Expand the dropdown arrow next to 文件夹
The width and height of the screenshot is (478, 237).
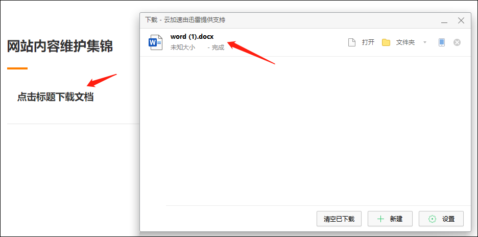tap(425, 42)
